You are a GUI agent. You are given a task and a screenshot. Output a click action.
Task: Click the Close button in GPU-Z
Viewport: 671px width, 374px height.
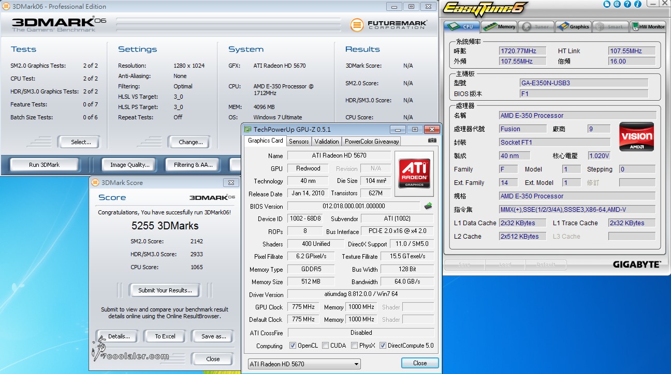coord(420,363)
